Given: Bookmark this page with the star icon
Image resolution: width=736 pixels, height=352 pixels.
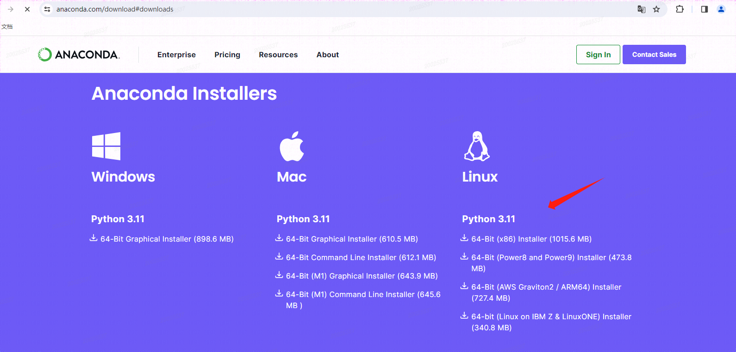Looking at the screenshot, I should tap(656, 9).
